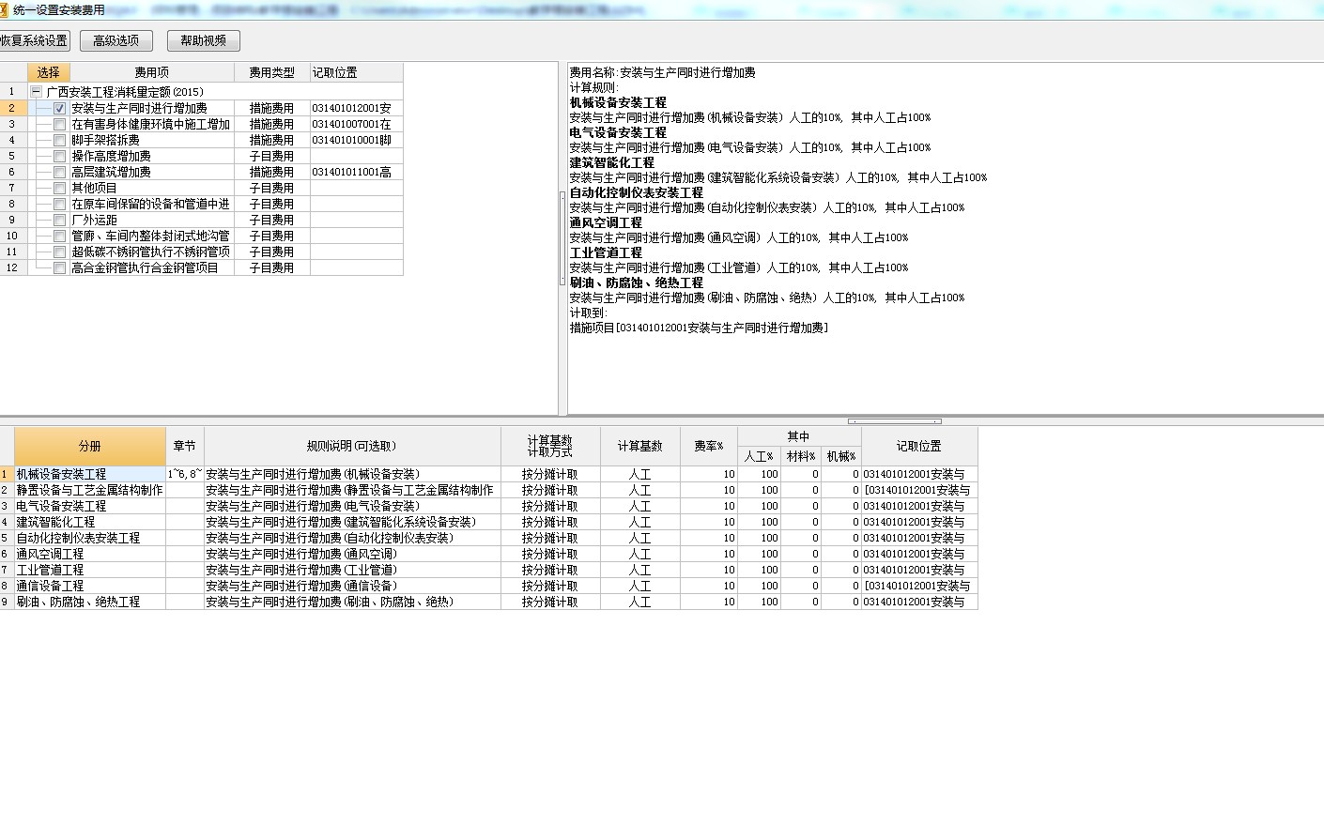Image resolution: width=1324 pixels, height=824 pixels.
Task: Select 自动化控制仪表安装工程 row in lower table
Action: [x=90, y=538]
